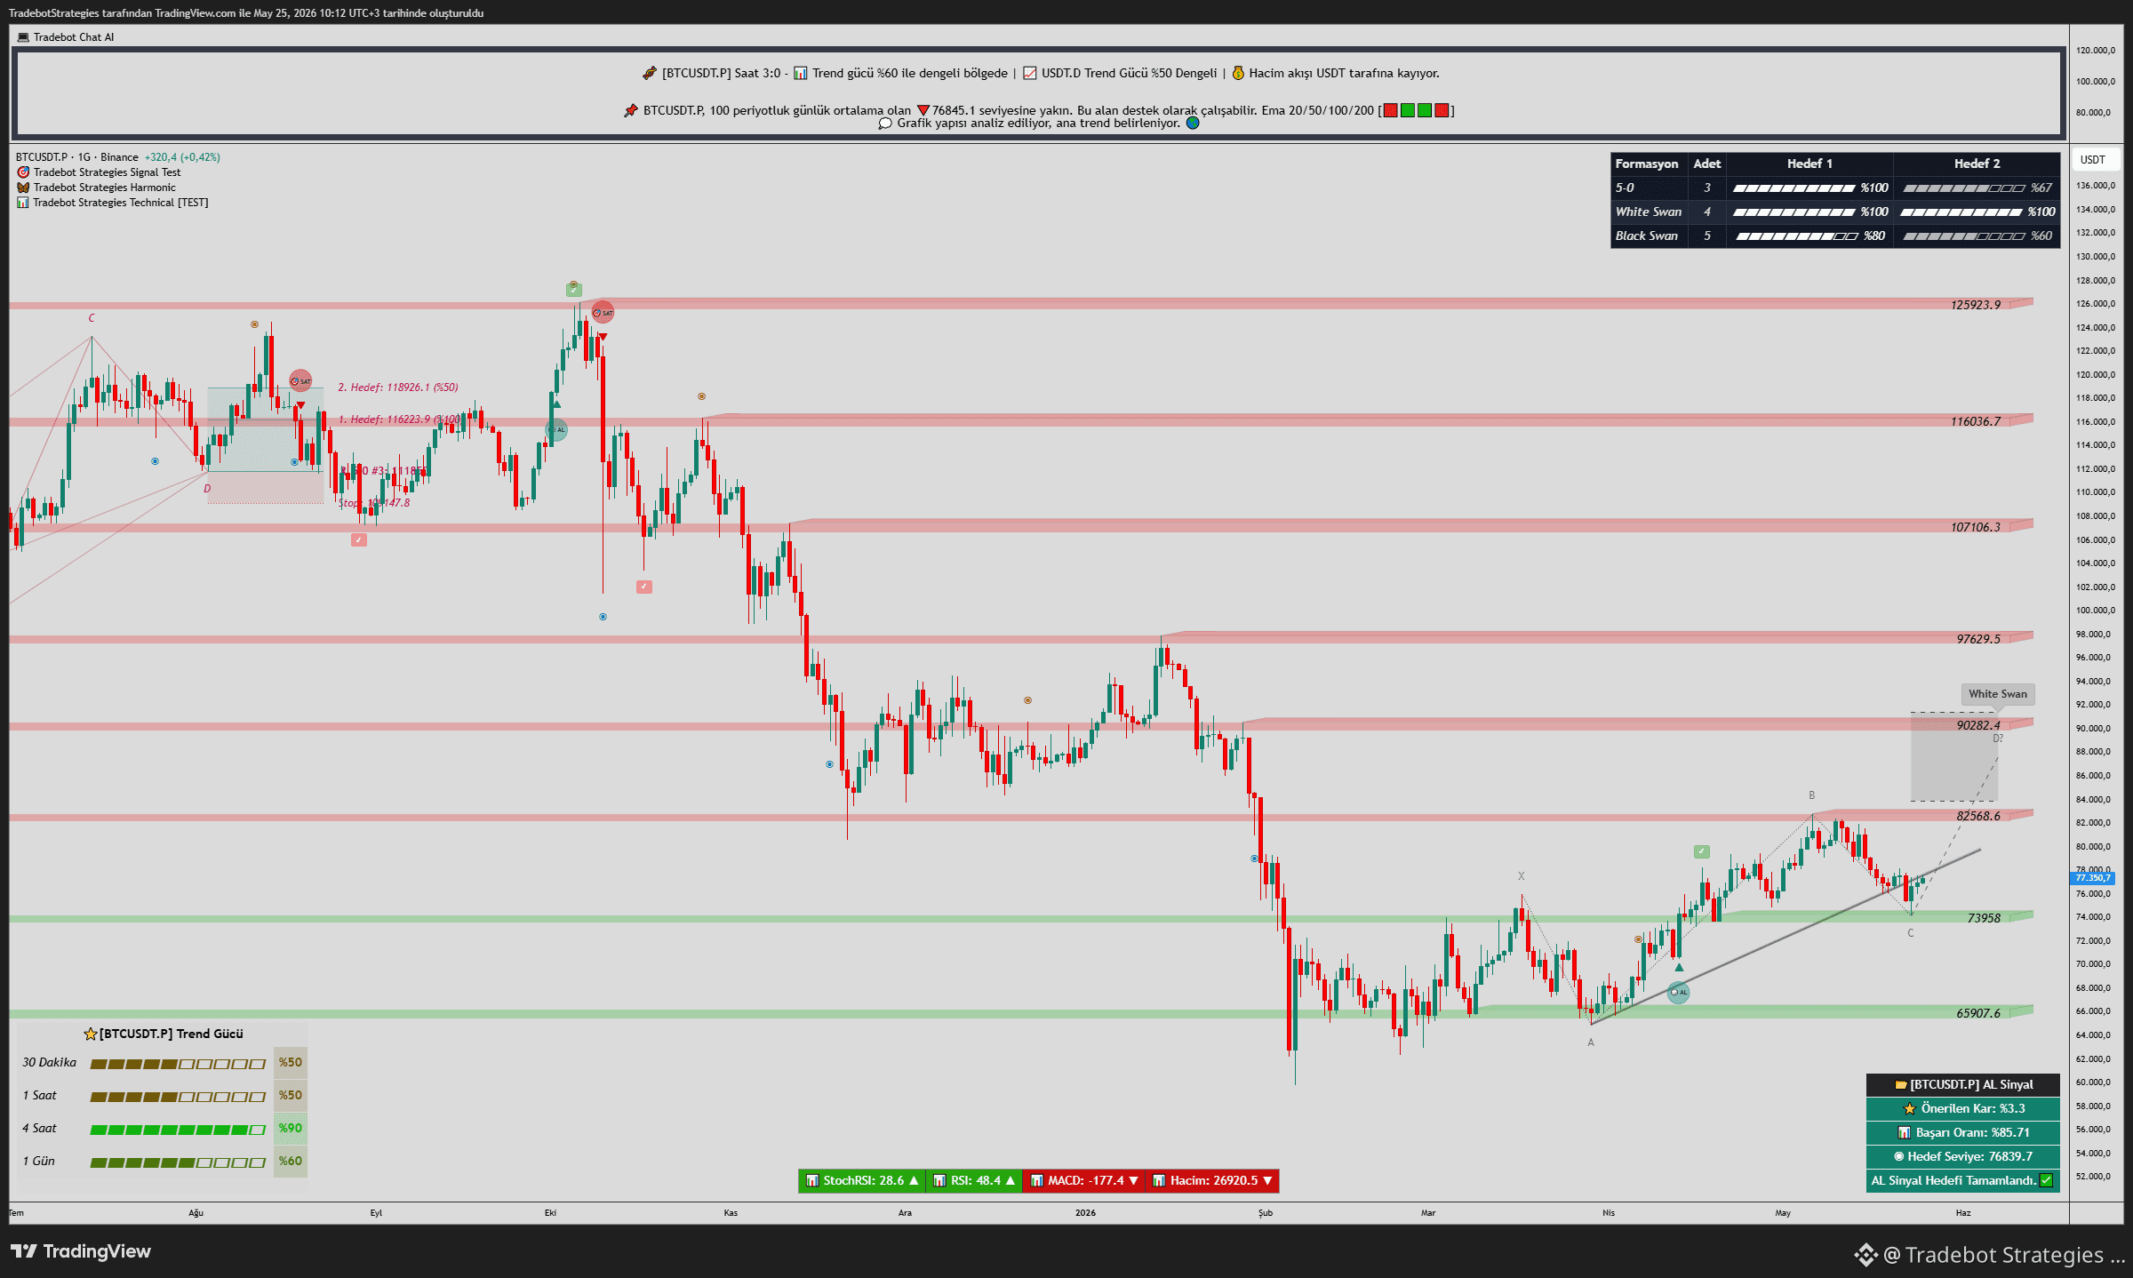The image size is (2133, 1278).
Task: Click the 90282.4 resistance level label
Action: [1978, 725]
